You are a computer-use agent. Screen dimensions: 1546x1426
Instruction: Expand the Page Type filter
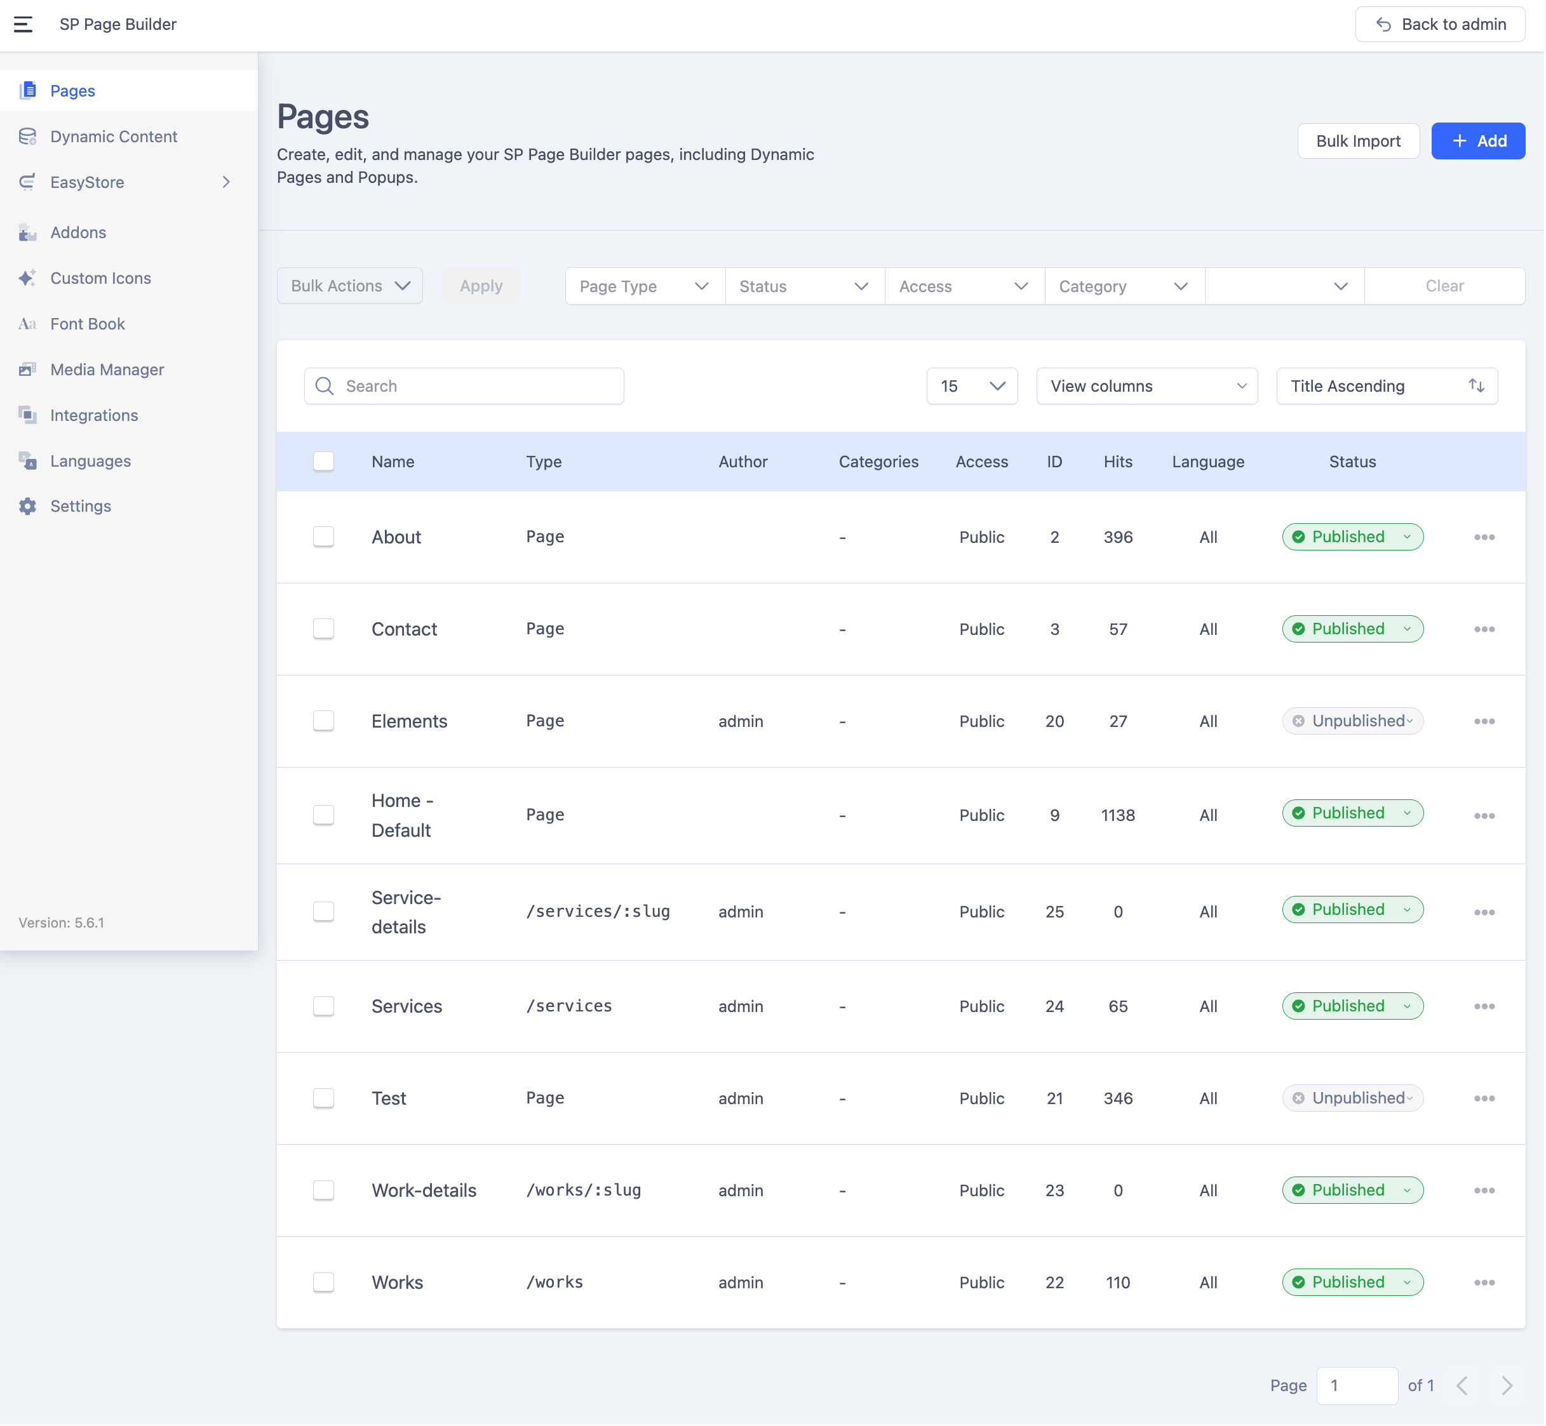[x=643, y=286]
